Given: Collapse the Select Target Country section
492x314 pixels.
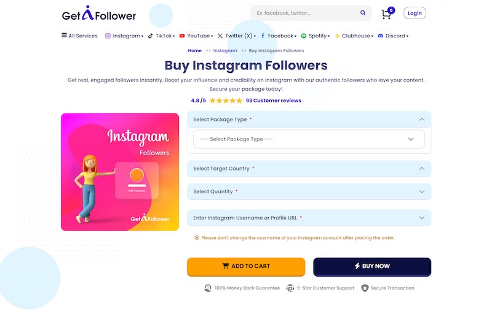Looking at the screenshot, I should tap(421, 169).
